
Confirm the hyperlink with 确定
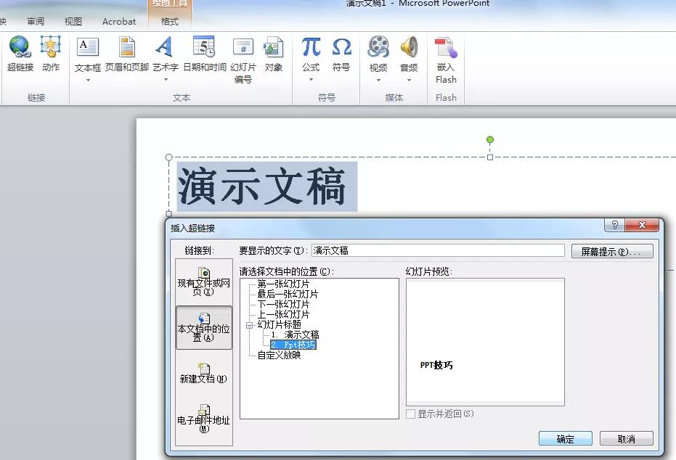(566, 438)
